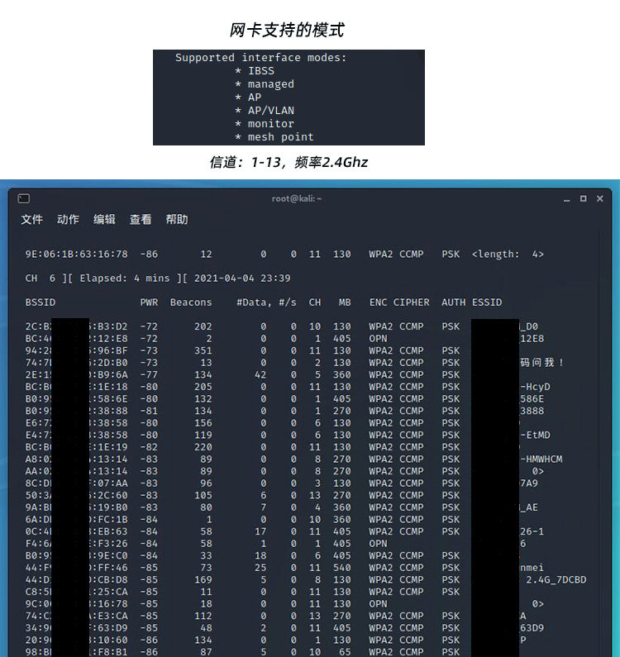The image size is (620, 657).
Task: Click Beacons value 169
Action: click(x=203, y=579)
